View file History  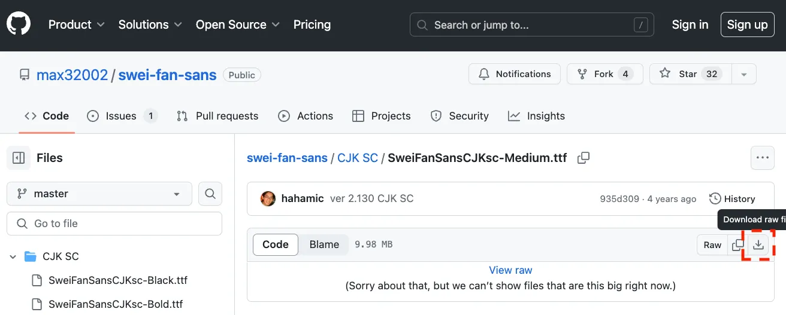pos(732,198)
